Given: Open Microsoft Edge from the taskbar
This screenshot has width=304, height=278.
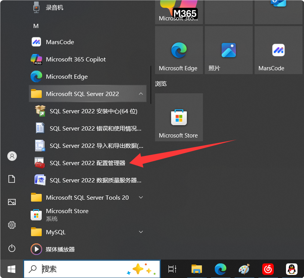Looking at the screenshot, I should [221, 269].
